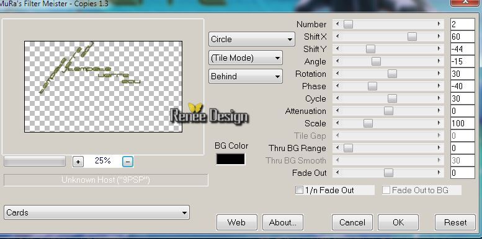This screenshot has height=239, width=482.
Task: Click the zoom out minus button
Action: 128,162
